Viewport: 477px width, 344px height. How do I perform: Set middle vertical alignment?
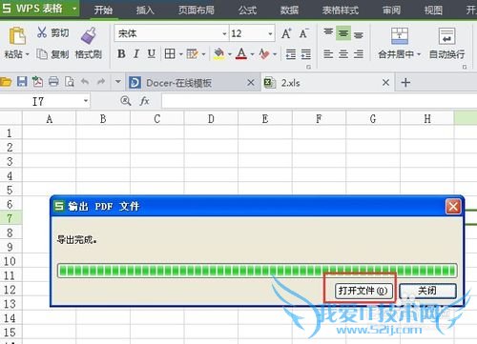pyautogui.click(x=343, y=33)
